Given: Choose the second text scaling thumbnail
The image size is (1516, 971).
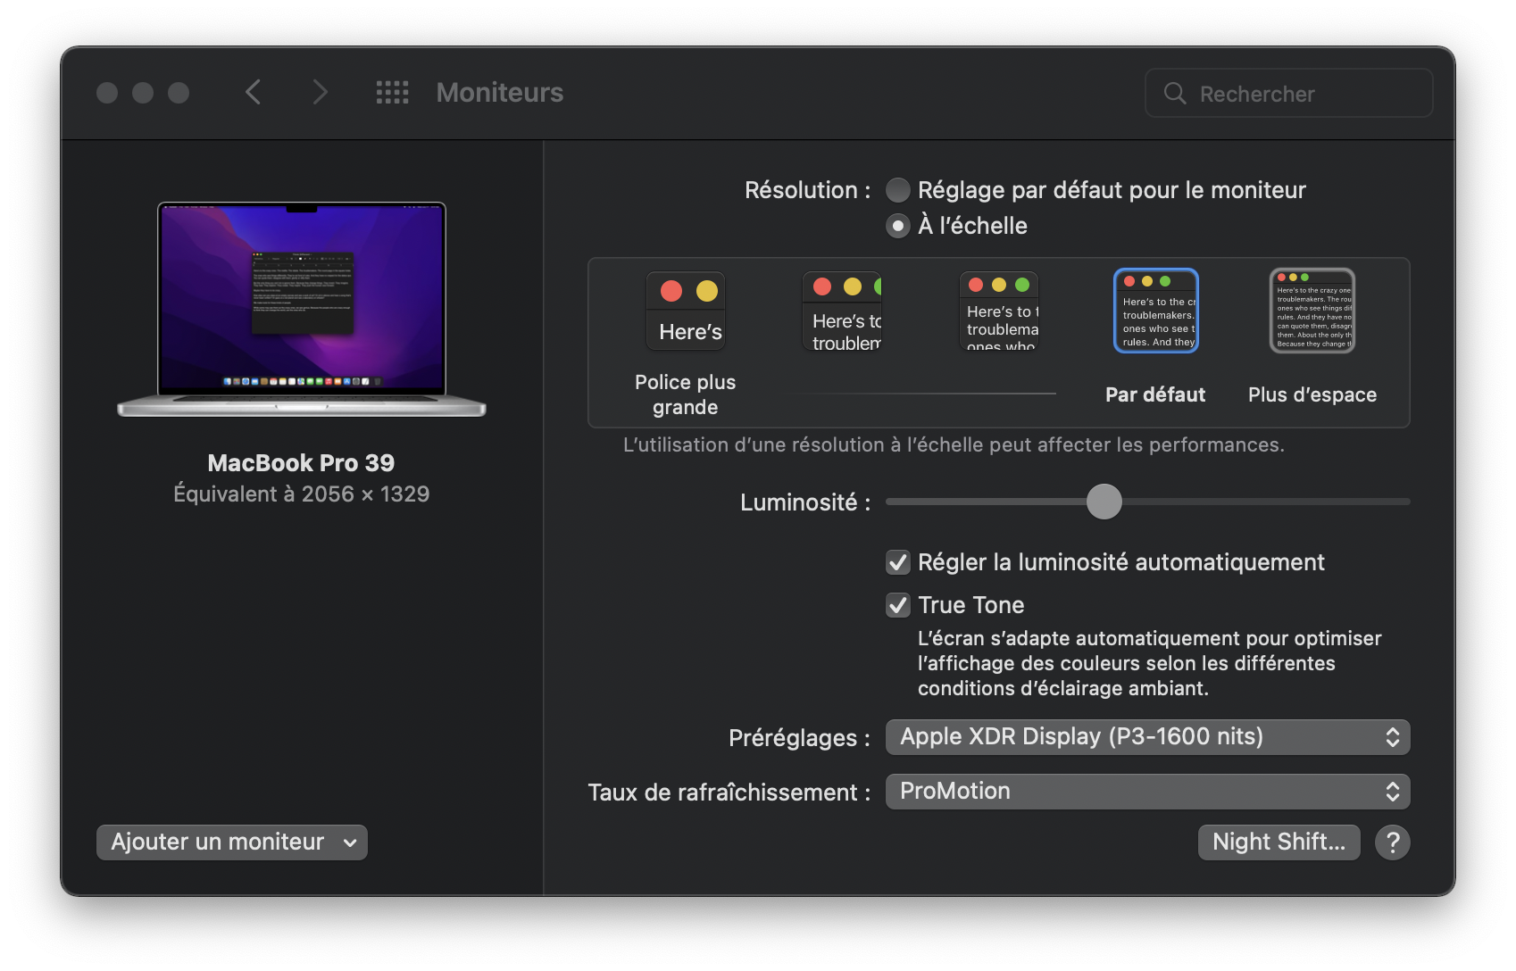Looking at the screenshot, I should coord(840,311).
